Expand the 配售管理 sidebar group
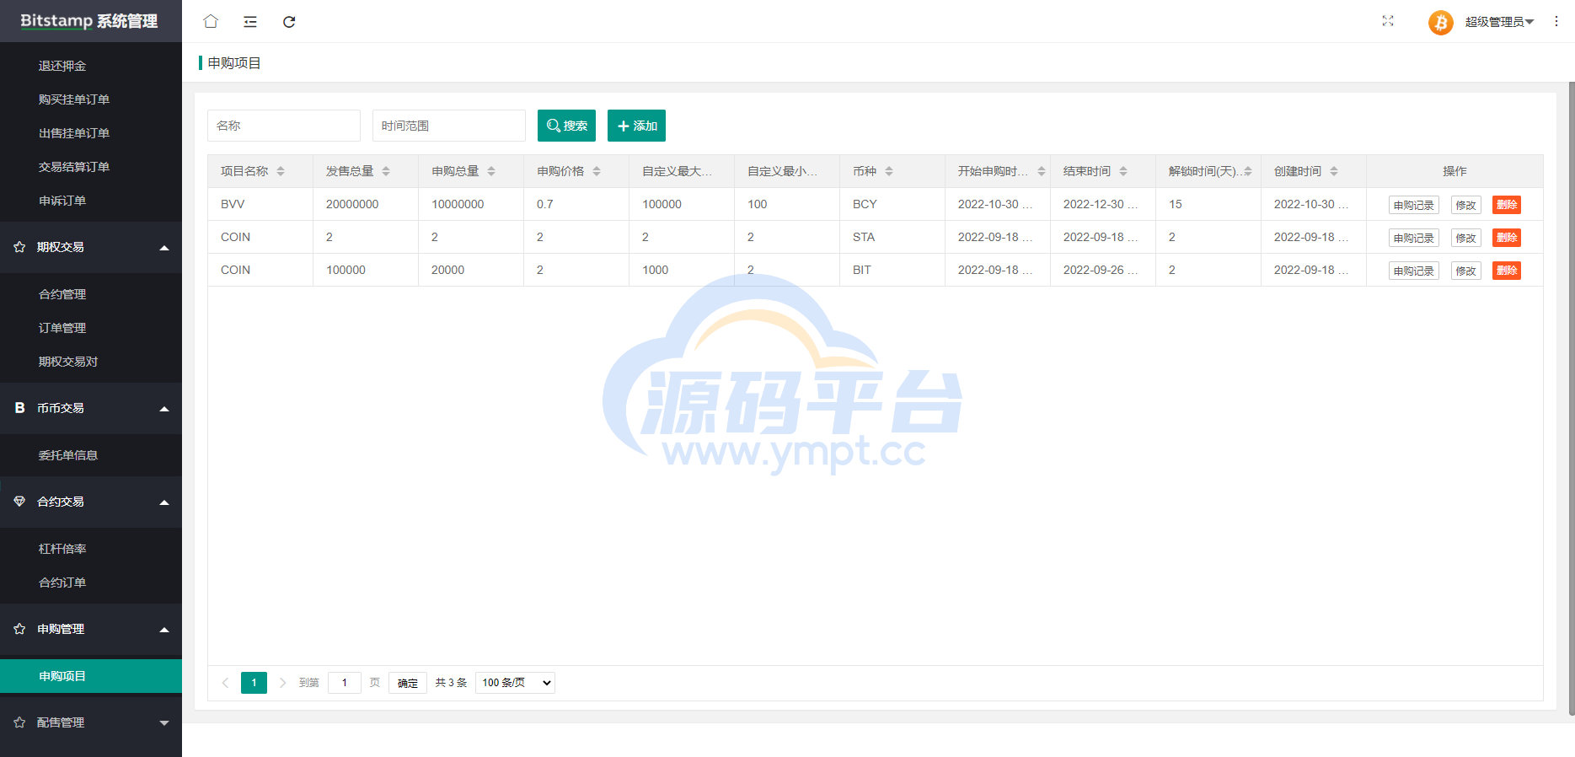Screen dimensions: 1575x757 (91, 722)
